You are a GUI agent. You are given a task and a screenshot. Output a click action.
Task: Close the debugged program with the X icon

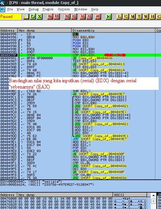click(40, 17)
